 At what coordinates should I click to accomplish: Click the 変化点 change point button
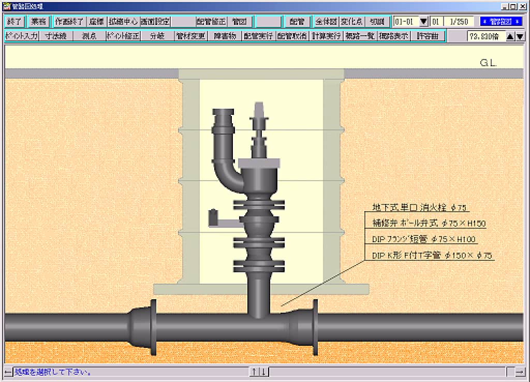(x=351, y=22)
